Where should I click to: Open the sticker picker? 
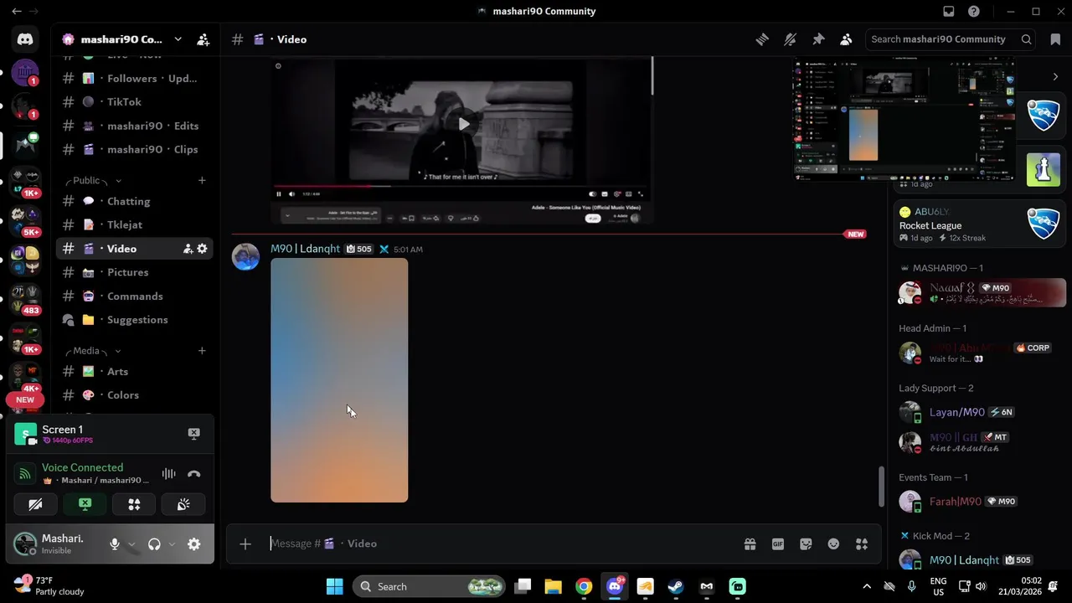click(806, 544)
